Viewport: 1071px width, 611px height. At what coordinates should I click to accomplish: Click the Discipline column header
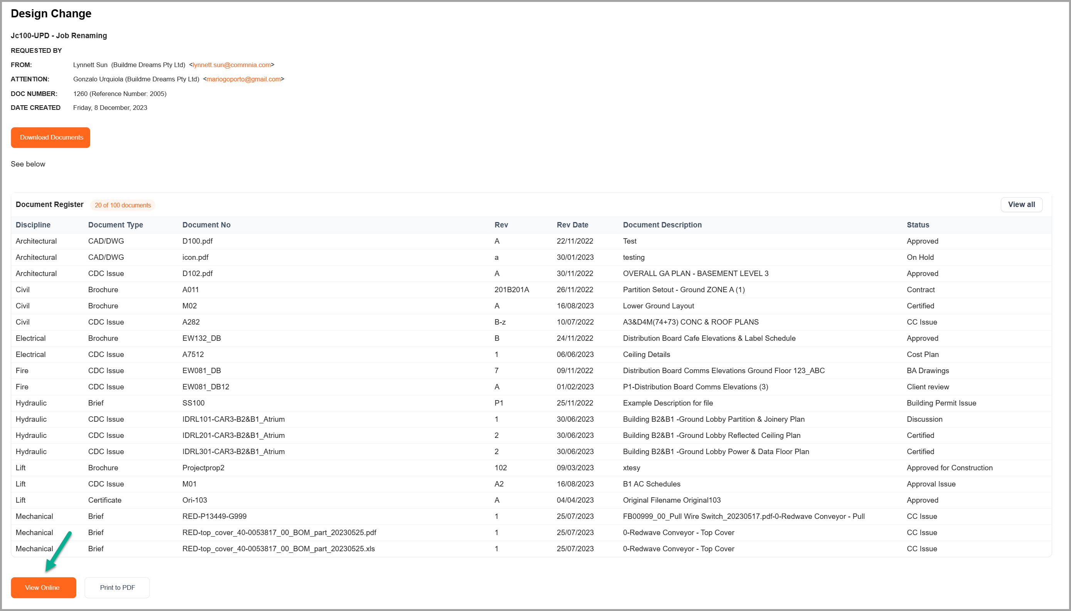(x=33, y=225)
